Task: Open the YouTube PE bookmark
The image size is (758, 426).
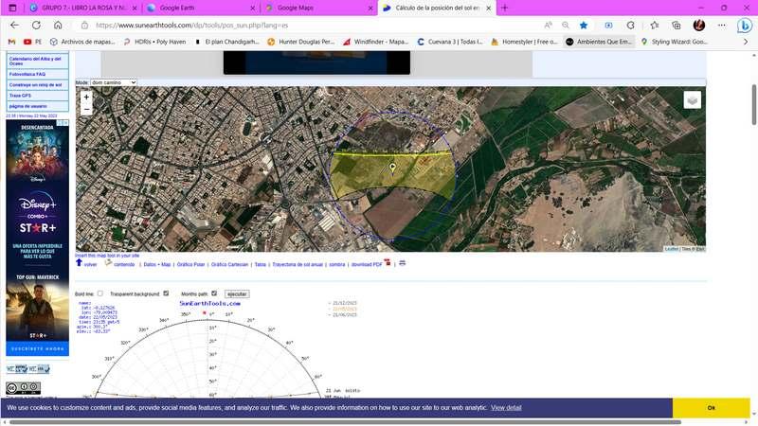Action: 32,42
